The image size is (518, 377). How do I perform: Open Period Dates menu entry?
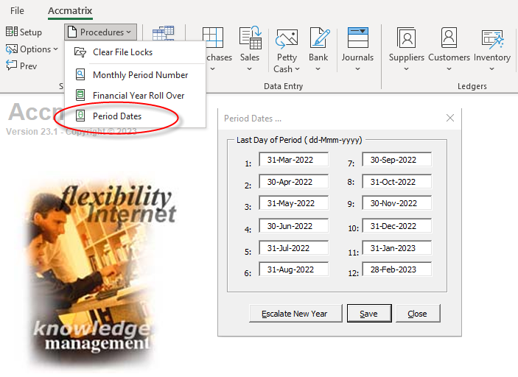117,116
